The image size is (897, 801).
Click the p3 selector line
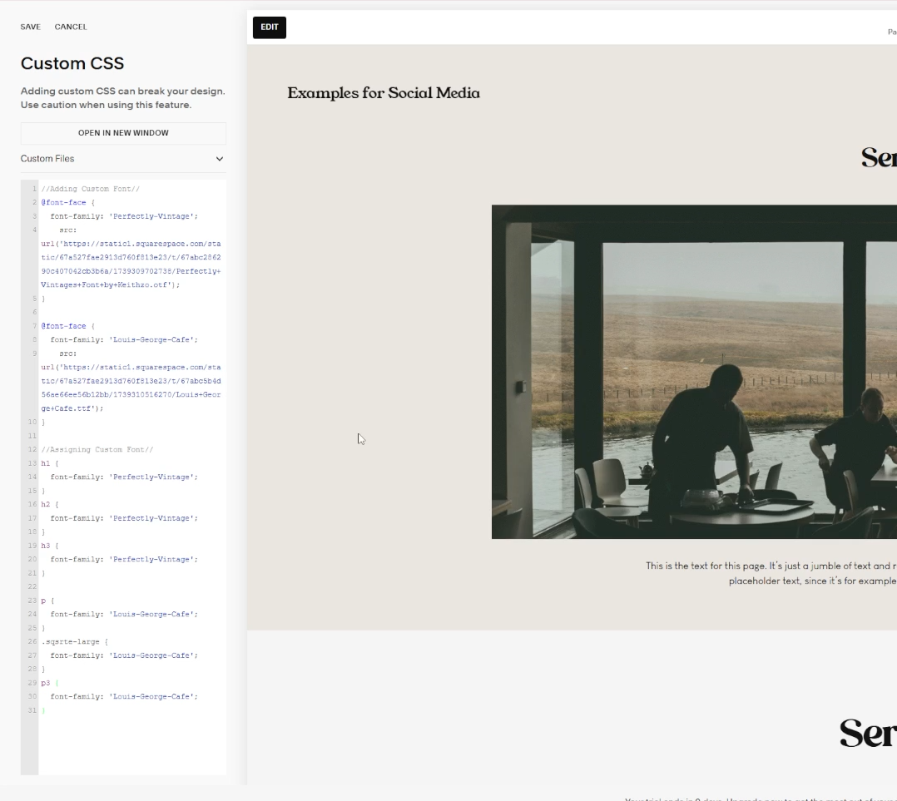pyautogui.click(x=50, y=683)
